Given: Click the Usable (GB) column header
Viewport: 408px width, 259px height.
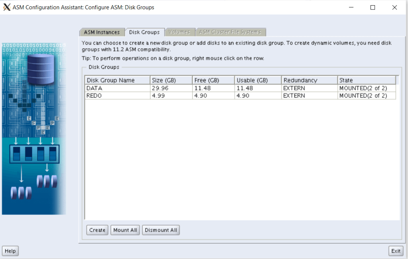Looking at the screenshot, I should click(x=257, y=80).
